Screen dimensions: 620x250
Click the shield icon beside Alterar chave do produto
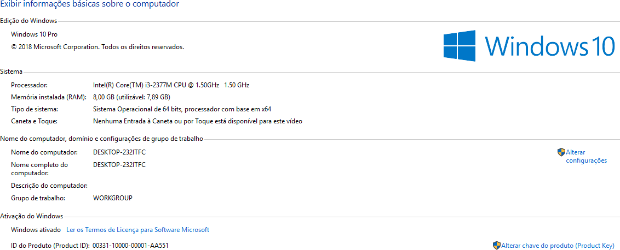coord(497,245)
